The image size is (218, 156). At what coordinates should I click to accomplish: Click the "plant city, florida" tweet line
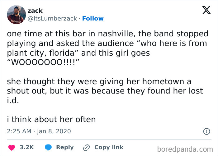pos(78,53)
